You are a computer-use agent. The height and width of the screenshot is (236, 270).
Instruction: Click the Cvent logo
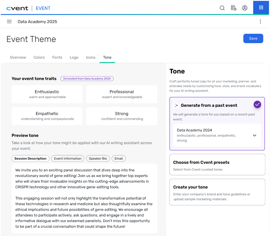(x=17, y=8)
